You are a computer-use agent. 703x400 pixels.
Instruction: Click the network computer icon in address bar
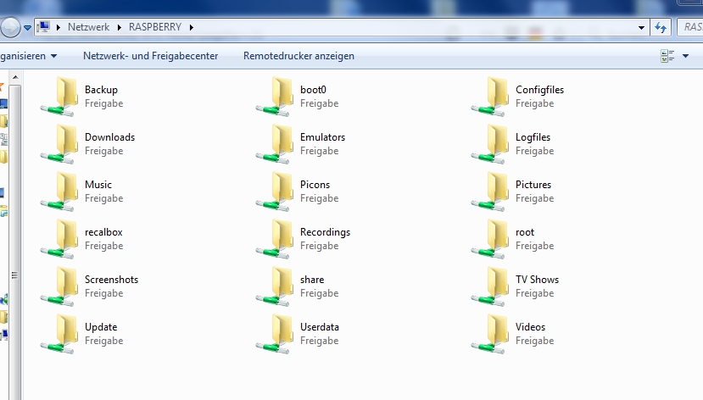[44, 27]
